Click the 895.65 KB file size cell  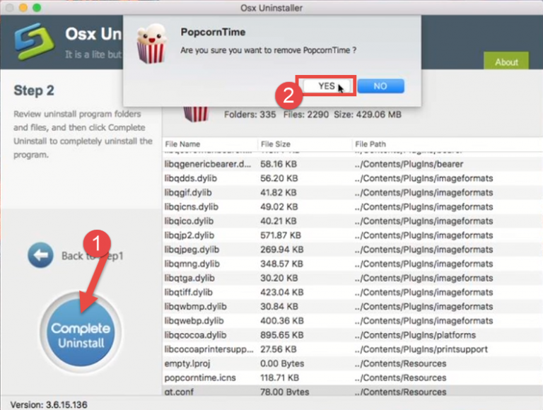tap(282, 335)
